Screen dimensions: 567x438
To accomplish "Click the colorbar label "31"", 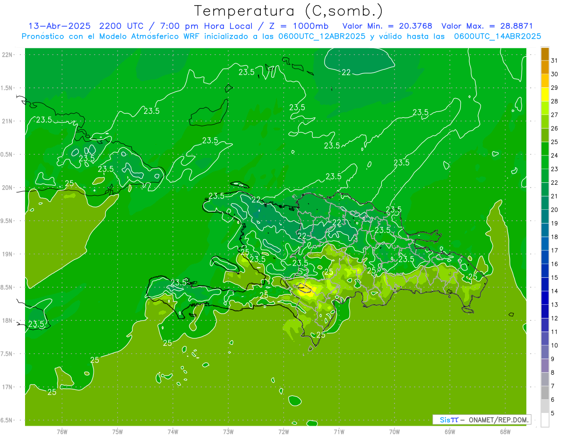I will pos(554,60).
